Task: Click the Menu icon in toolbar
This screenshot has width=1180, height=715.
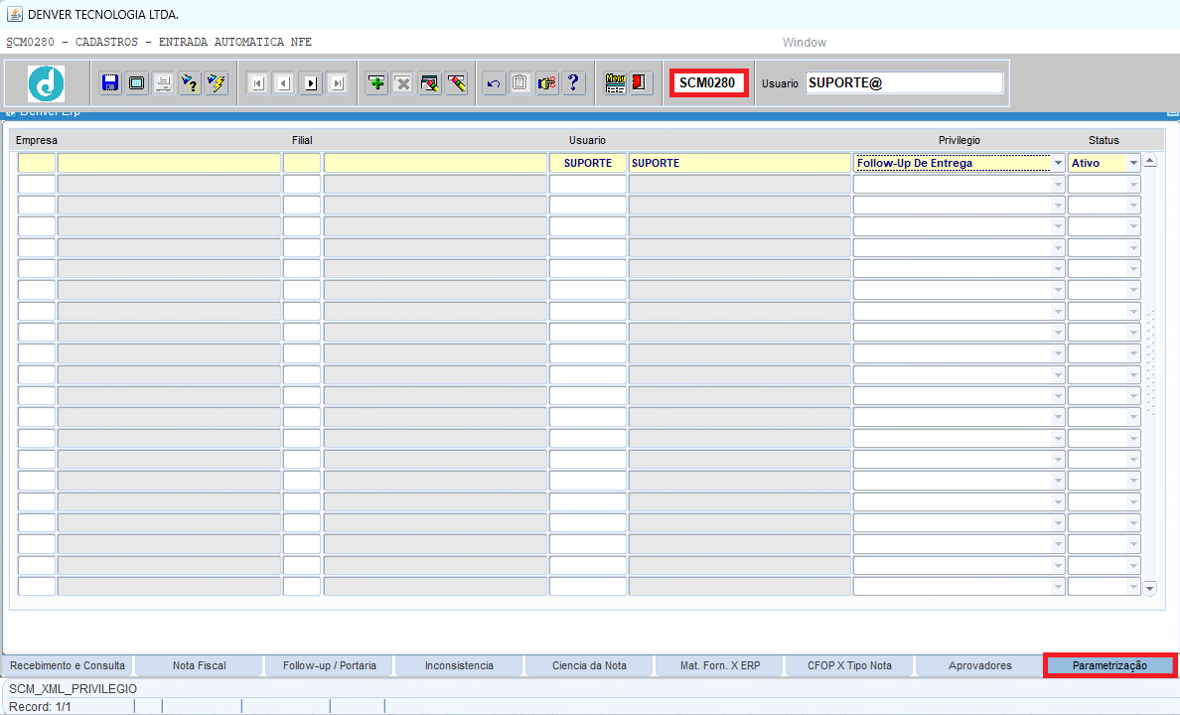Action: coord(615,82)
